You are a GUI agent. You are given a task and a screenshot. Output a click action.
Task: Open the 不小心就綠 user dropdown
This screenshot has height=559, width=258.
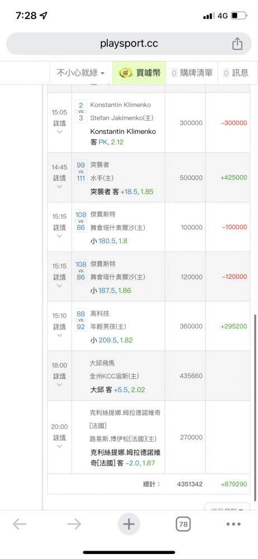[81, 73]
